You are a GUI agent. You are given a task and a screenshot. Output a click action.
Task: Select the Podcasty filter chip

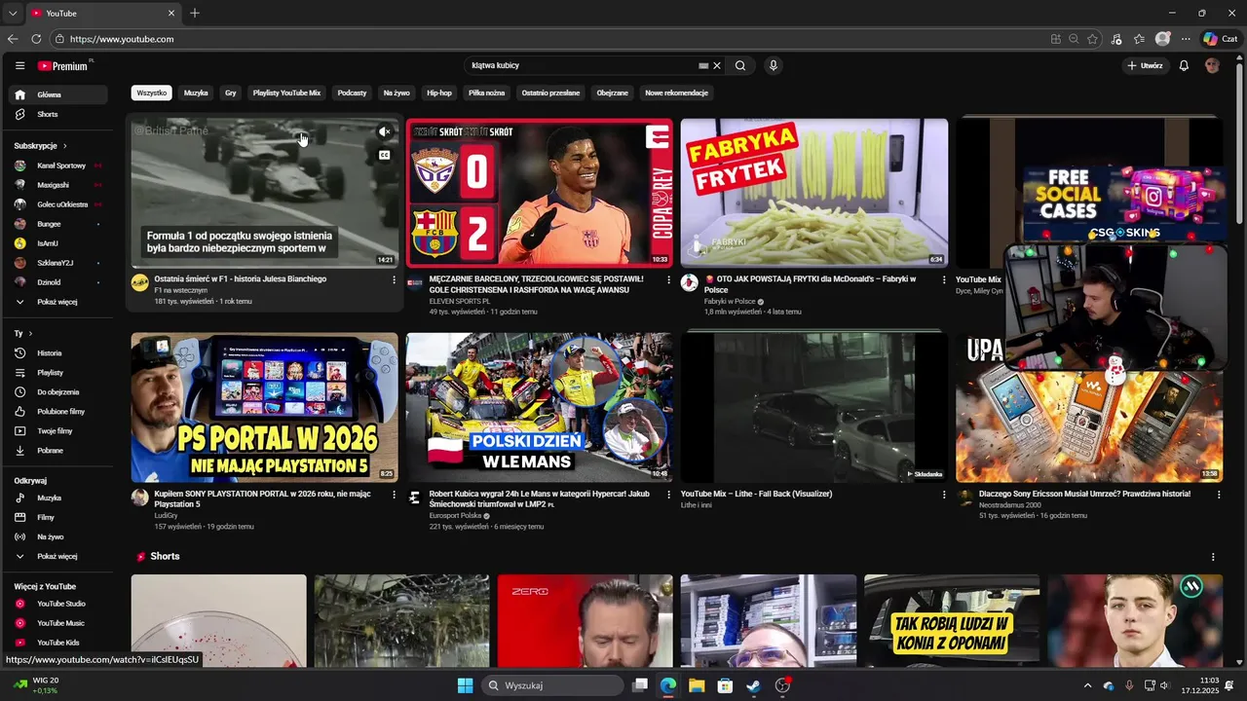point(352,92)
